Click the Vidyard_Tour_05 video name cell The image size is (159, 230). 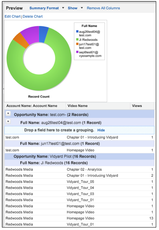80,182
